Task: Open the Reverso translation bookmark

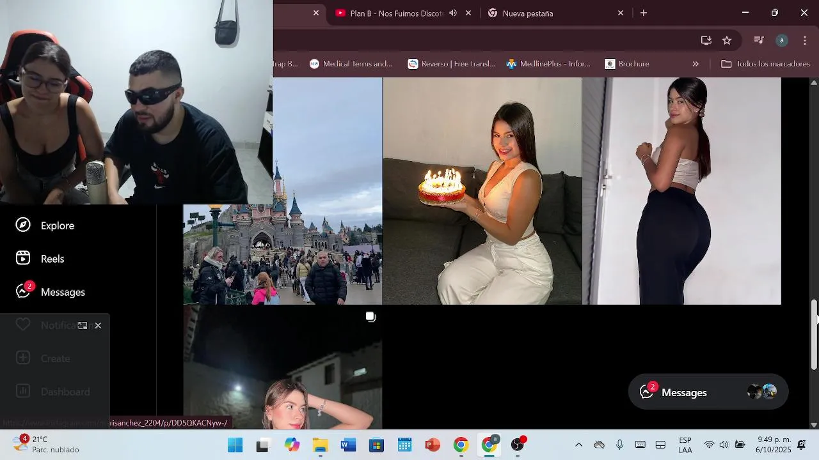Action: (x=452, y=64)
